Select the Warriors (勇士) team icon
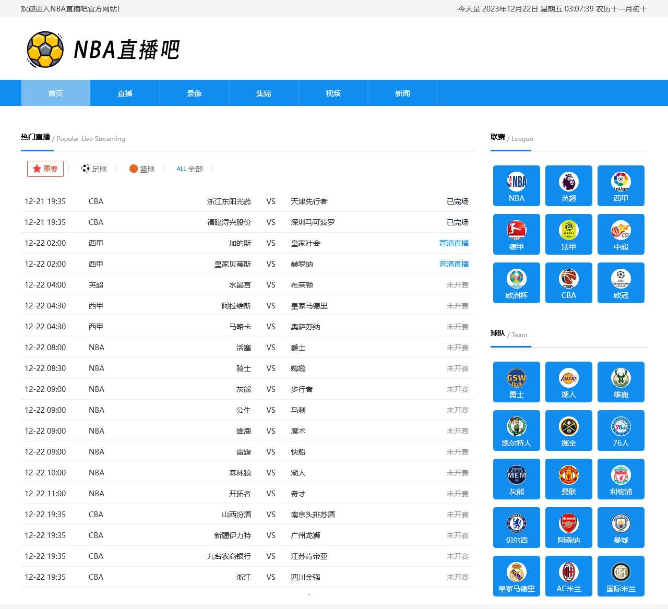Screen dimensions: 668x609 tap(516, 382)
